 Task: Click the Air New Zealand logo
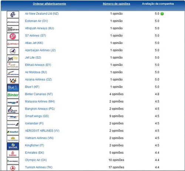point(13,14)
